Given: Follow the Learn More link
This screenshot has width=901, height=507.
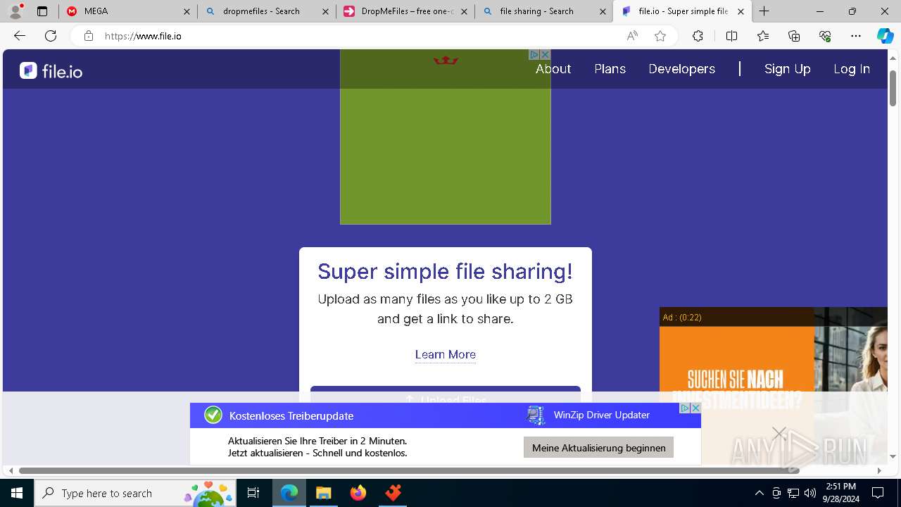Looking at the screenshot, I should [446, 354].
